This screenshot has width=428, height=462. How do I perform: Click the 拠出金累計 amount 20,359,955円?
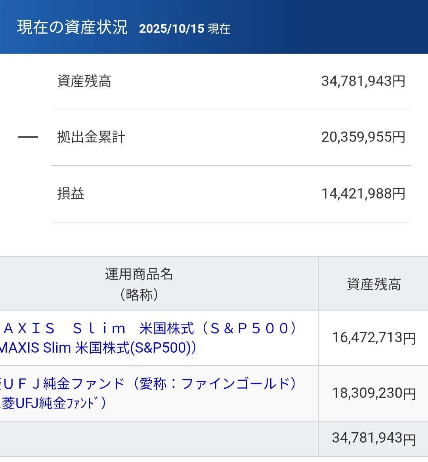363,137
